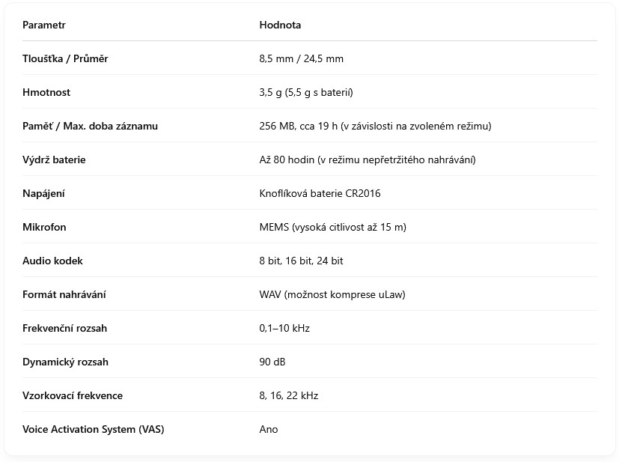619x462 pixels.
Task: Click the "Hodnota" column header
Action: pyautogui.click(x=280, y=25)
